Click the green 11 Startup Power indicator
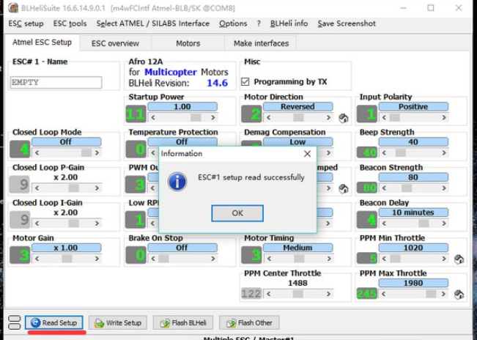477x340 pixels. (x=136, y=114)
